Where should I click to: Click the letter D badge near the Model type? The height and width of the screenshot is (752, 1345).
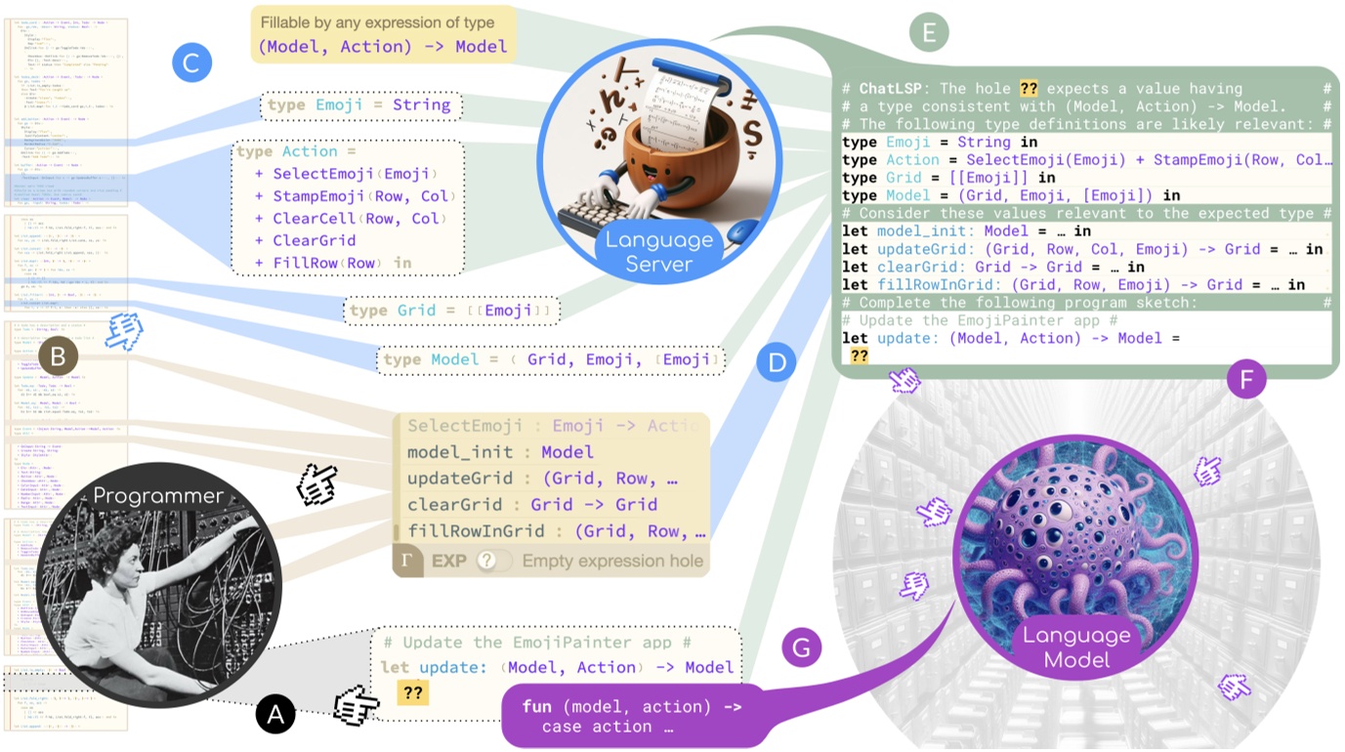pyautogui.click(x=775, y=363)
